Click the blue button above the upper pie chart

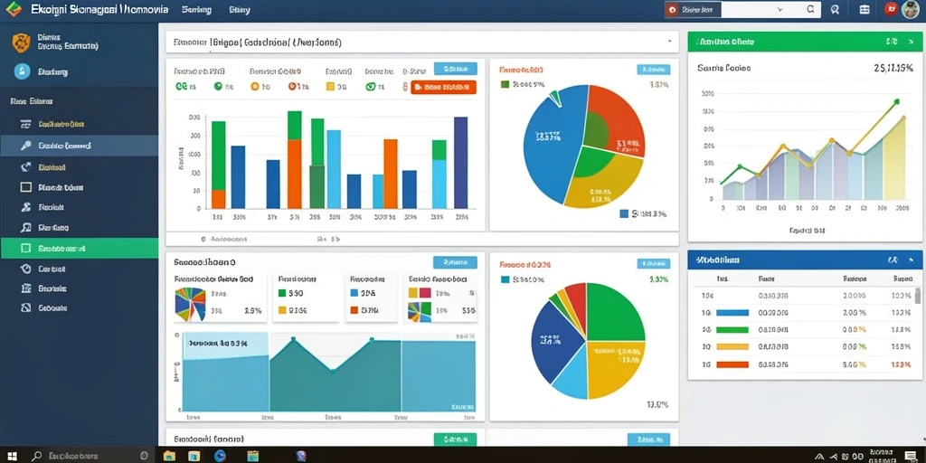pos(653,69)
